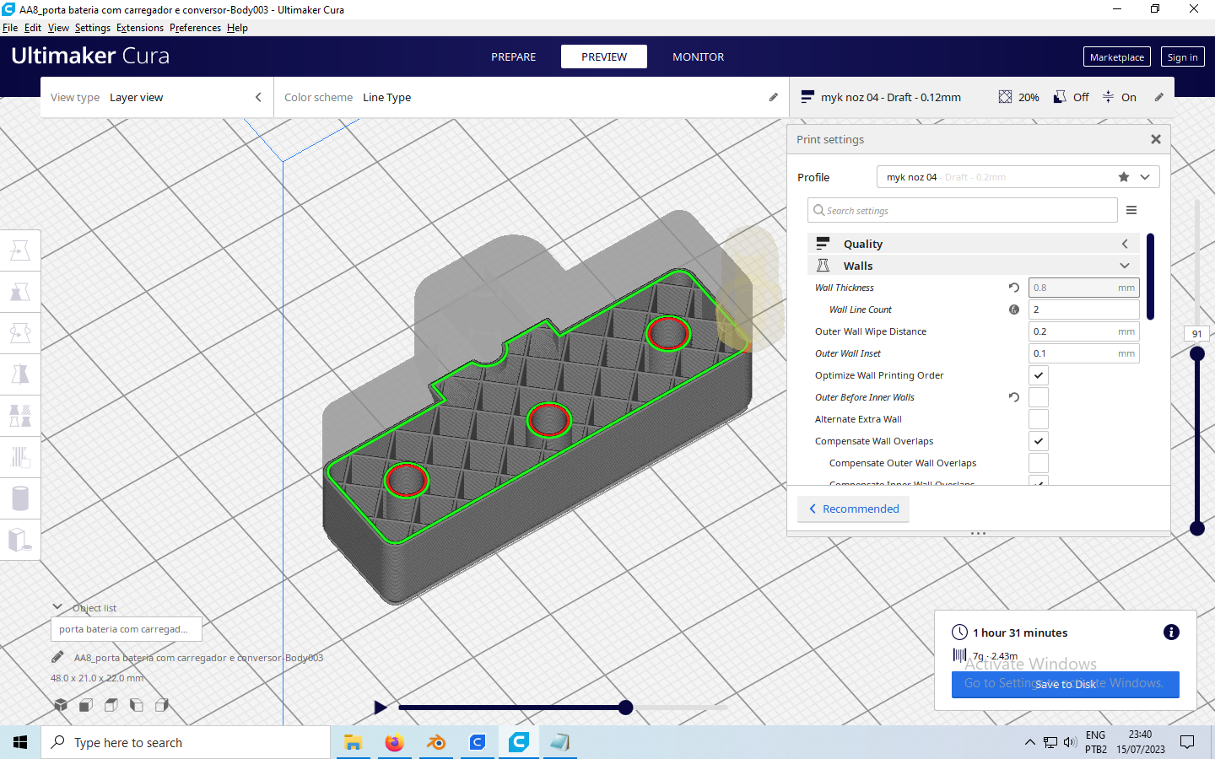Click the Search settings input field
The height and width of the screenshot is (759, 1215).
click(962, 209)
